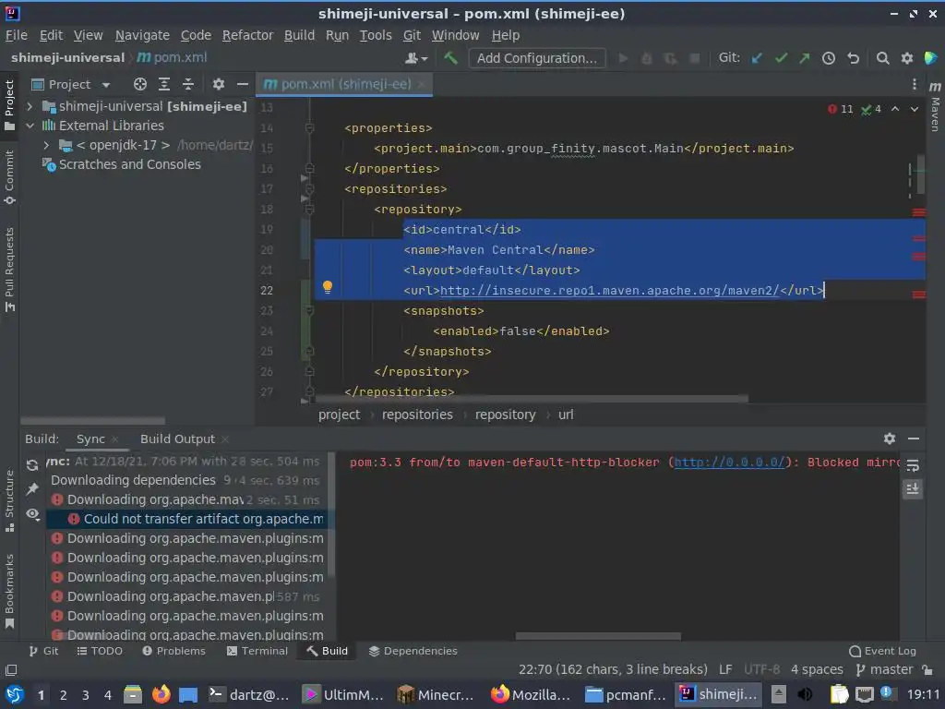Select the Sync tab in Build
The height and width of the screenshot is (709, 945).
[x=90, y=439]
